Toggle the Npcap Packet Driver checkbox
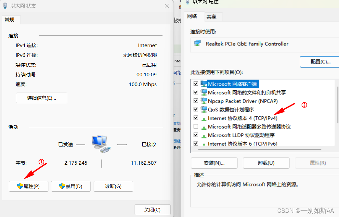 tap(196, 101)
